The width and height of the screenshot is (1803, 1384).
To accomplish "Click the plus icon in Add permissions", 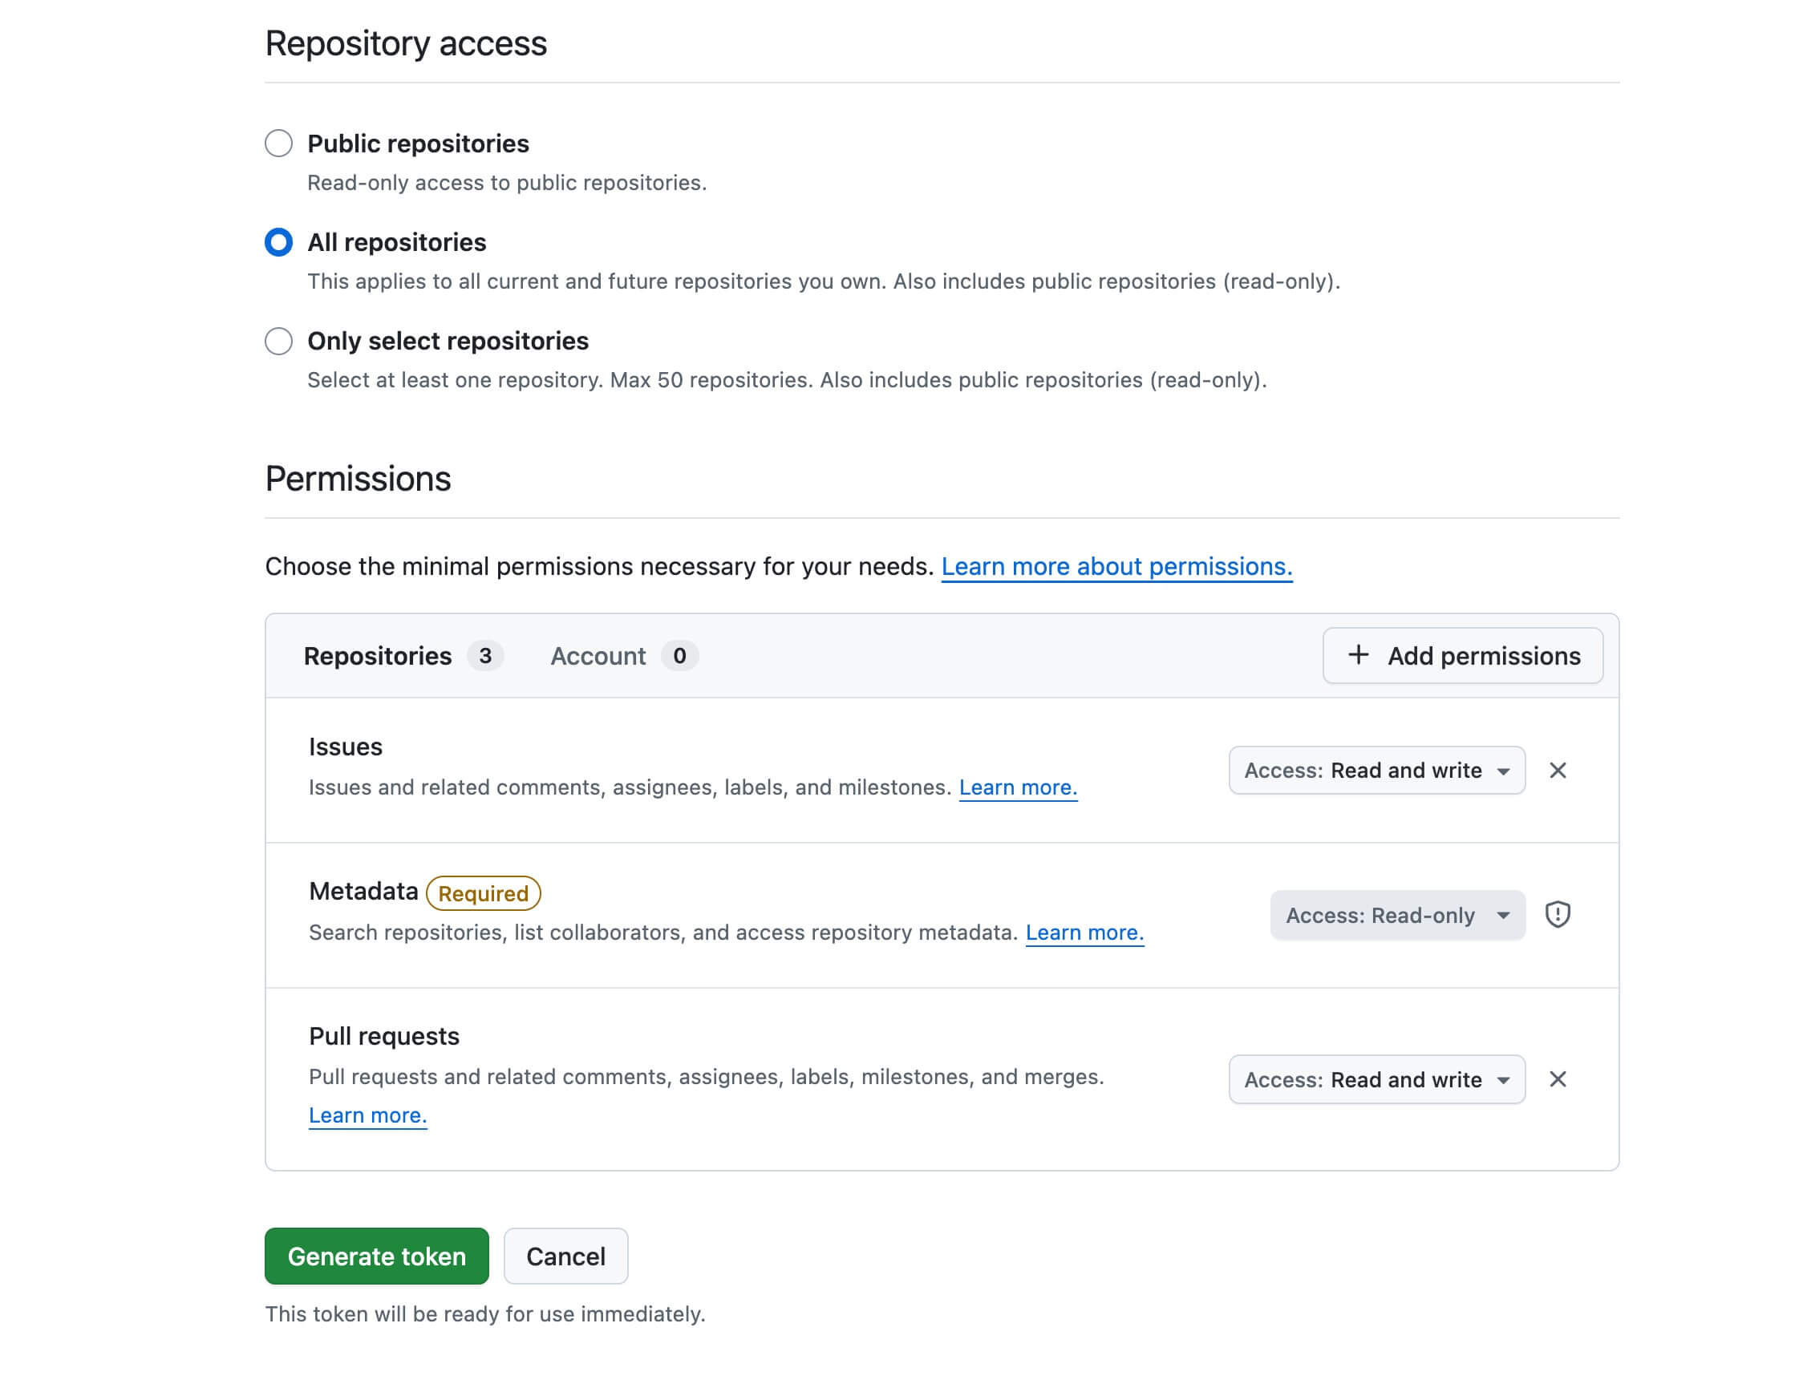I will [1357, 655].
